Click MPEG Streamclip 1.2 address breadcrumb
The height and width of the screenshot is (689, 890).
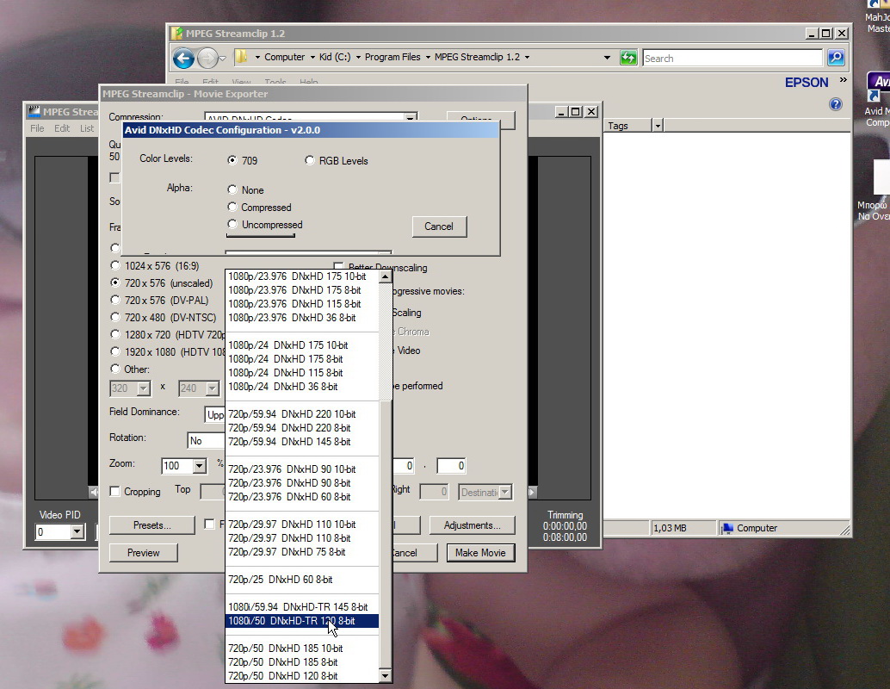477,58
